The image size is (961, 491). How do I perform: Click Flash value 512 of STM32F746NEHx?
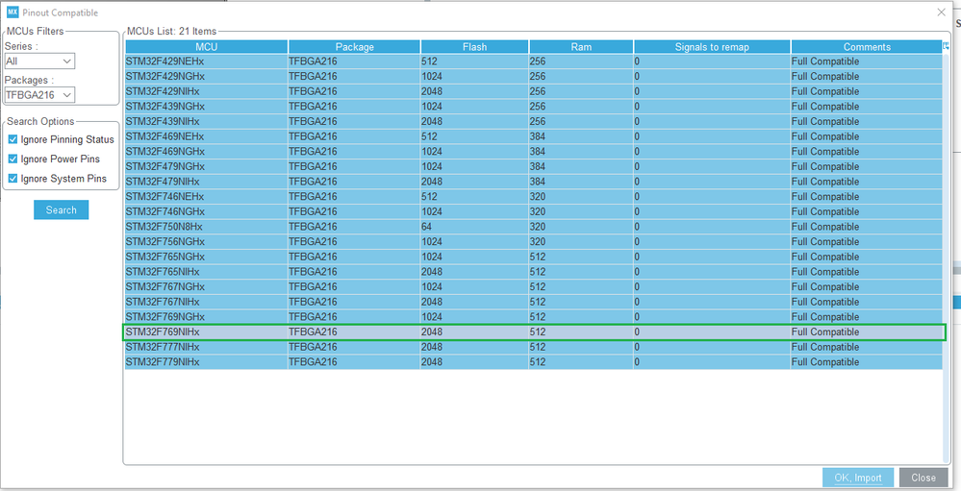429,197
